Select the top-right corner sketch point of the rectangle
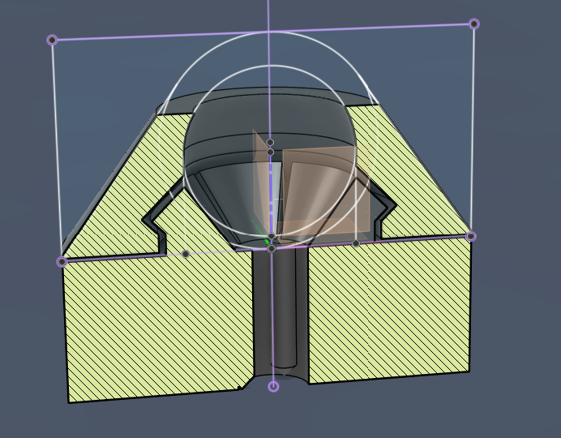The image size is (561, 438). (474, 24)
